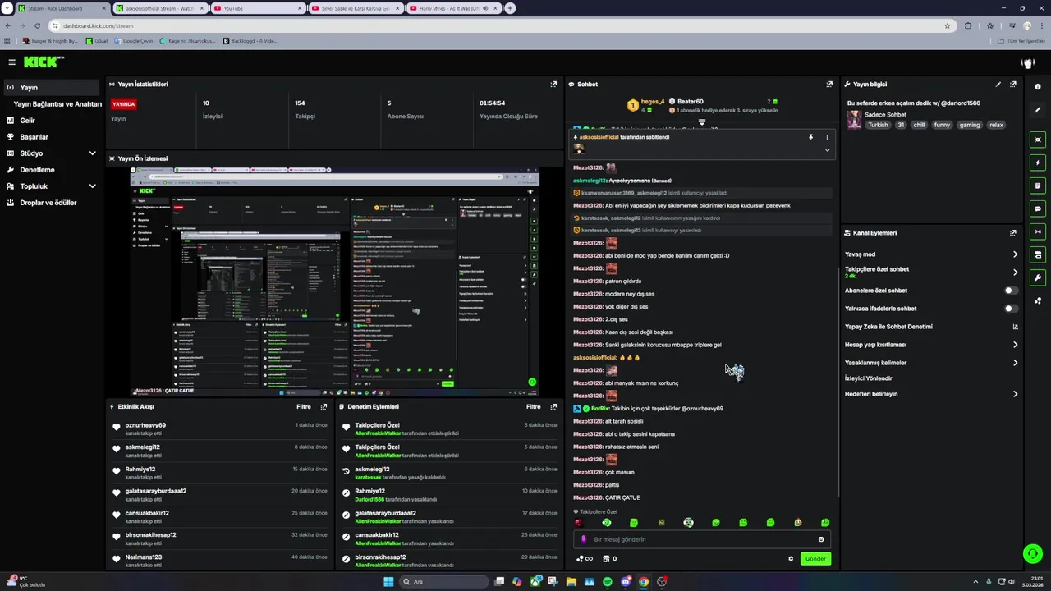Pop out the Kanal Eylemleri panel
Viewport: 1051px width, 591px height.
point(1013,232)
